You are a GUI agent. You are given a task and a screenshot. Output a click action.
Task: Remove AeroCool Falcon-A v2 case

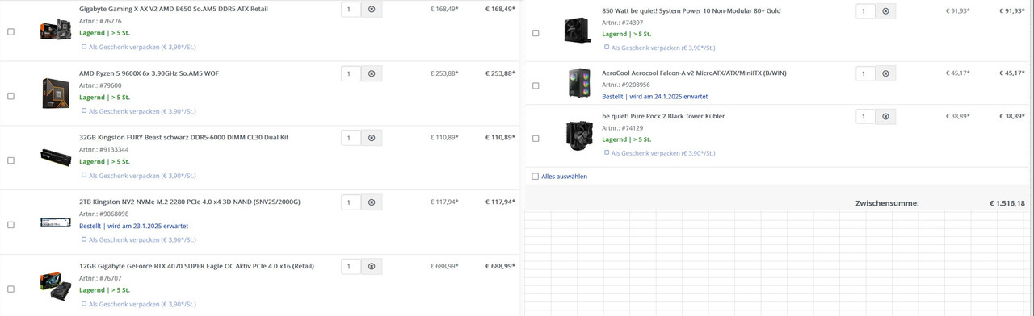885,73
